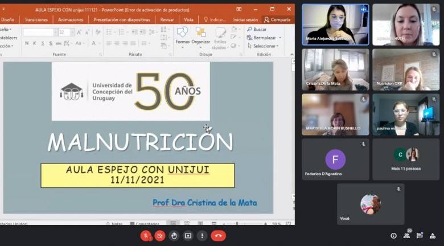The width and height of the screenshot is (444, 246).
Task: Open the Diseño ribbon tab
Action: pos(7,19)
